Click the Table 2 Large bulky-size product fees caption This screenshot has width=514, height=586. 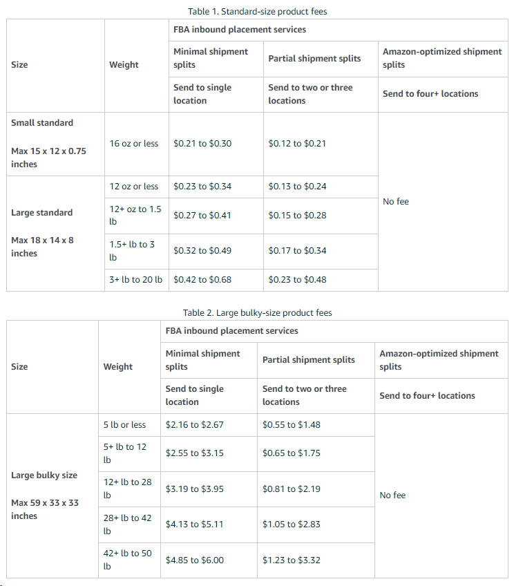(258, 313)
